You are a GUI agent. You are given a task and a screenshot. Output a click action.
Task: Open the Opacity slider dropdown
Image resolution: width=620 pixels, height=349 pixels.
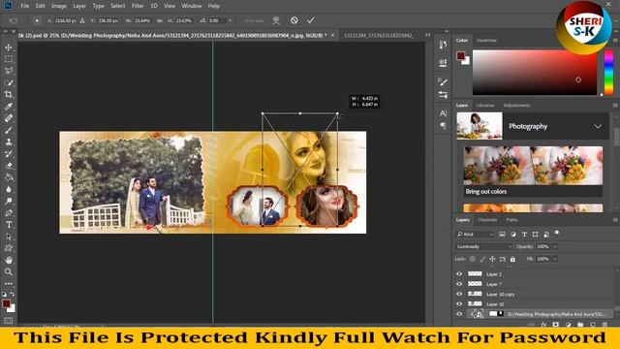click(x=555, y=246)
